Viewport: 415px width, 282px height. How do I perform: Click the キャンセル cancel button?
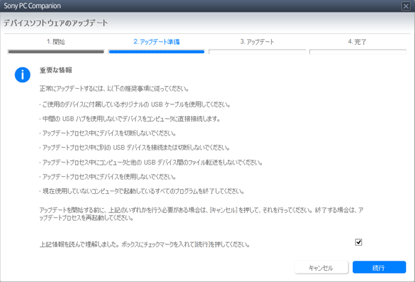point(322,268)
